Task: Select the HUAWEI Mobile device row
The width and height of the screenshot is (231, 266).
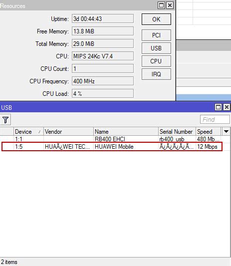Action: (112, 147)
